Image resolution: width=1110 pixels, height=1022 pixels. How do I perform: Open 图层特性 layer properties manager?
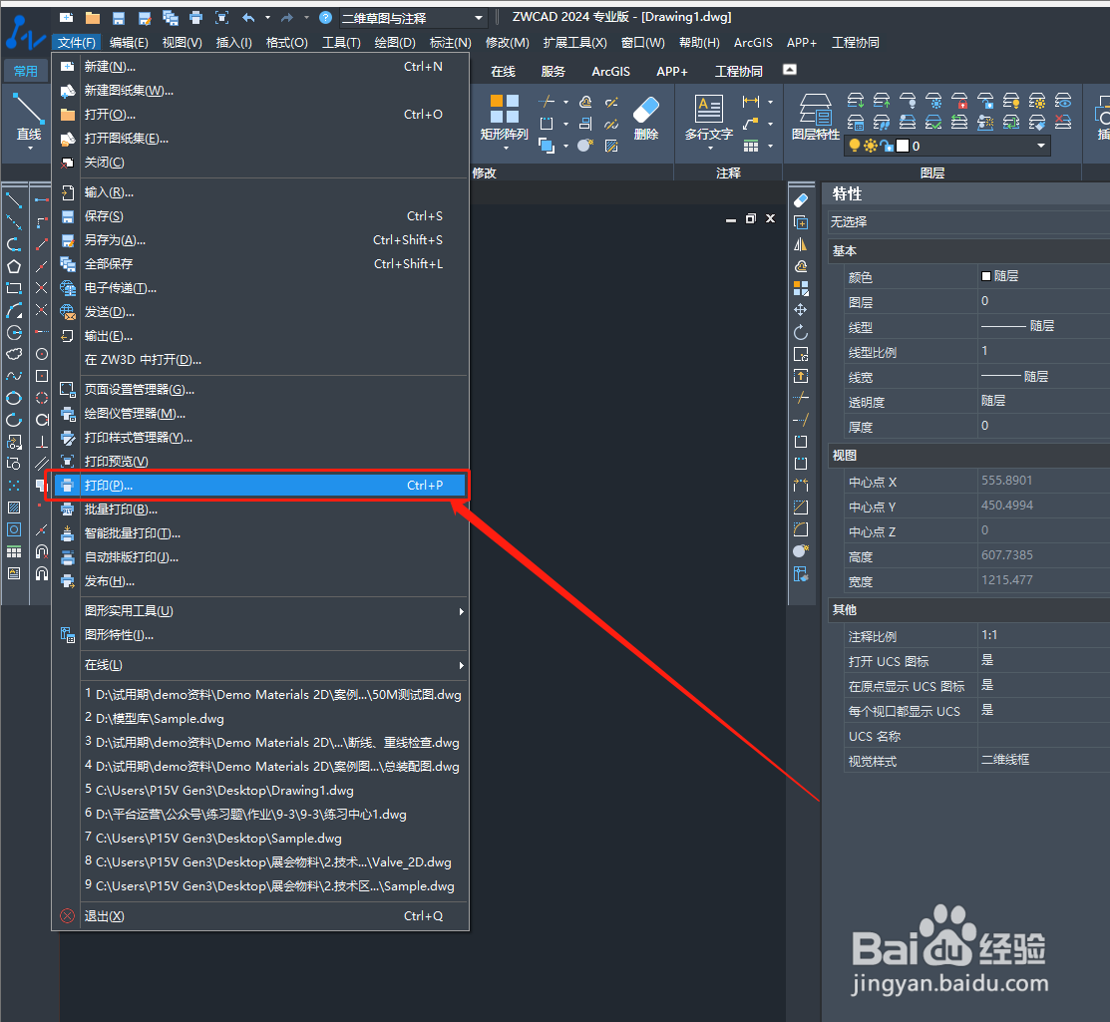click(x=816, y=116)
